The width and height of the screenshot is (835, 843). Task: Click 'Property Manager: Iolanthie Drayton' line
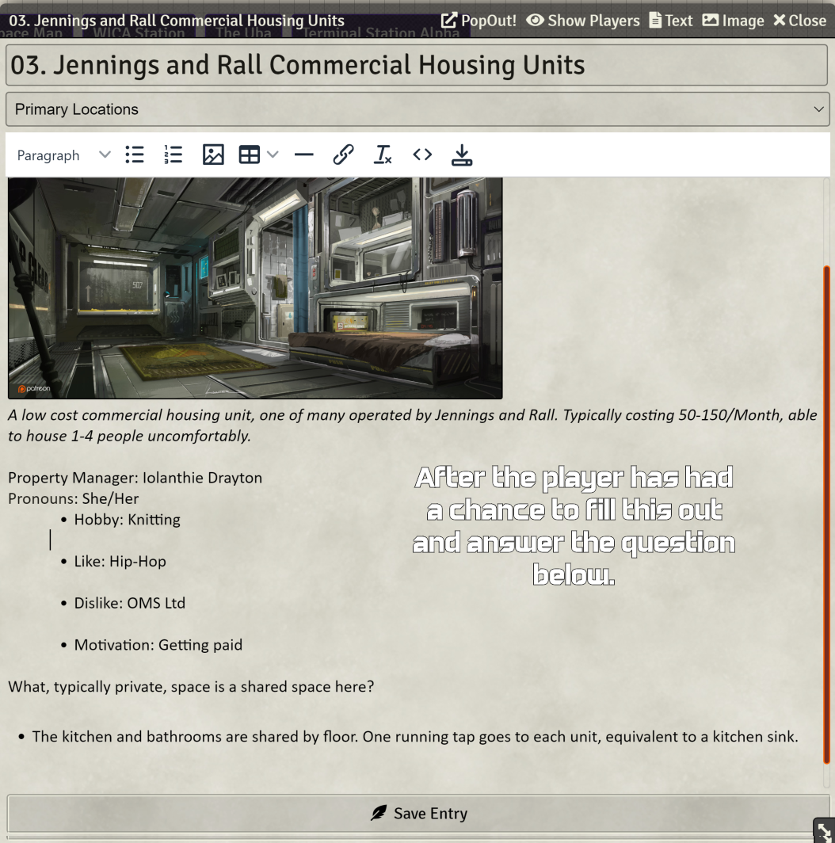135,478
